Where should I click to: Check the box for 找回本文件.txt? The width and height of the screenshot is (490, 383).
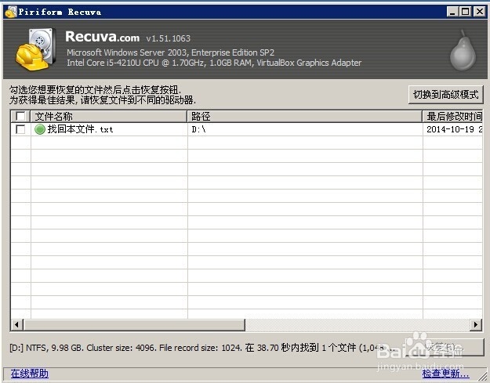(20, 129)
